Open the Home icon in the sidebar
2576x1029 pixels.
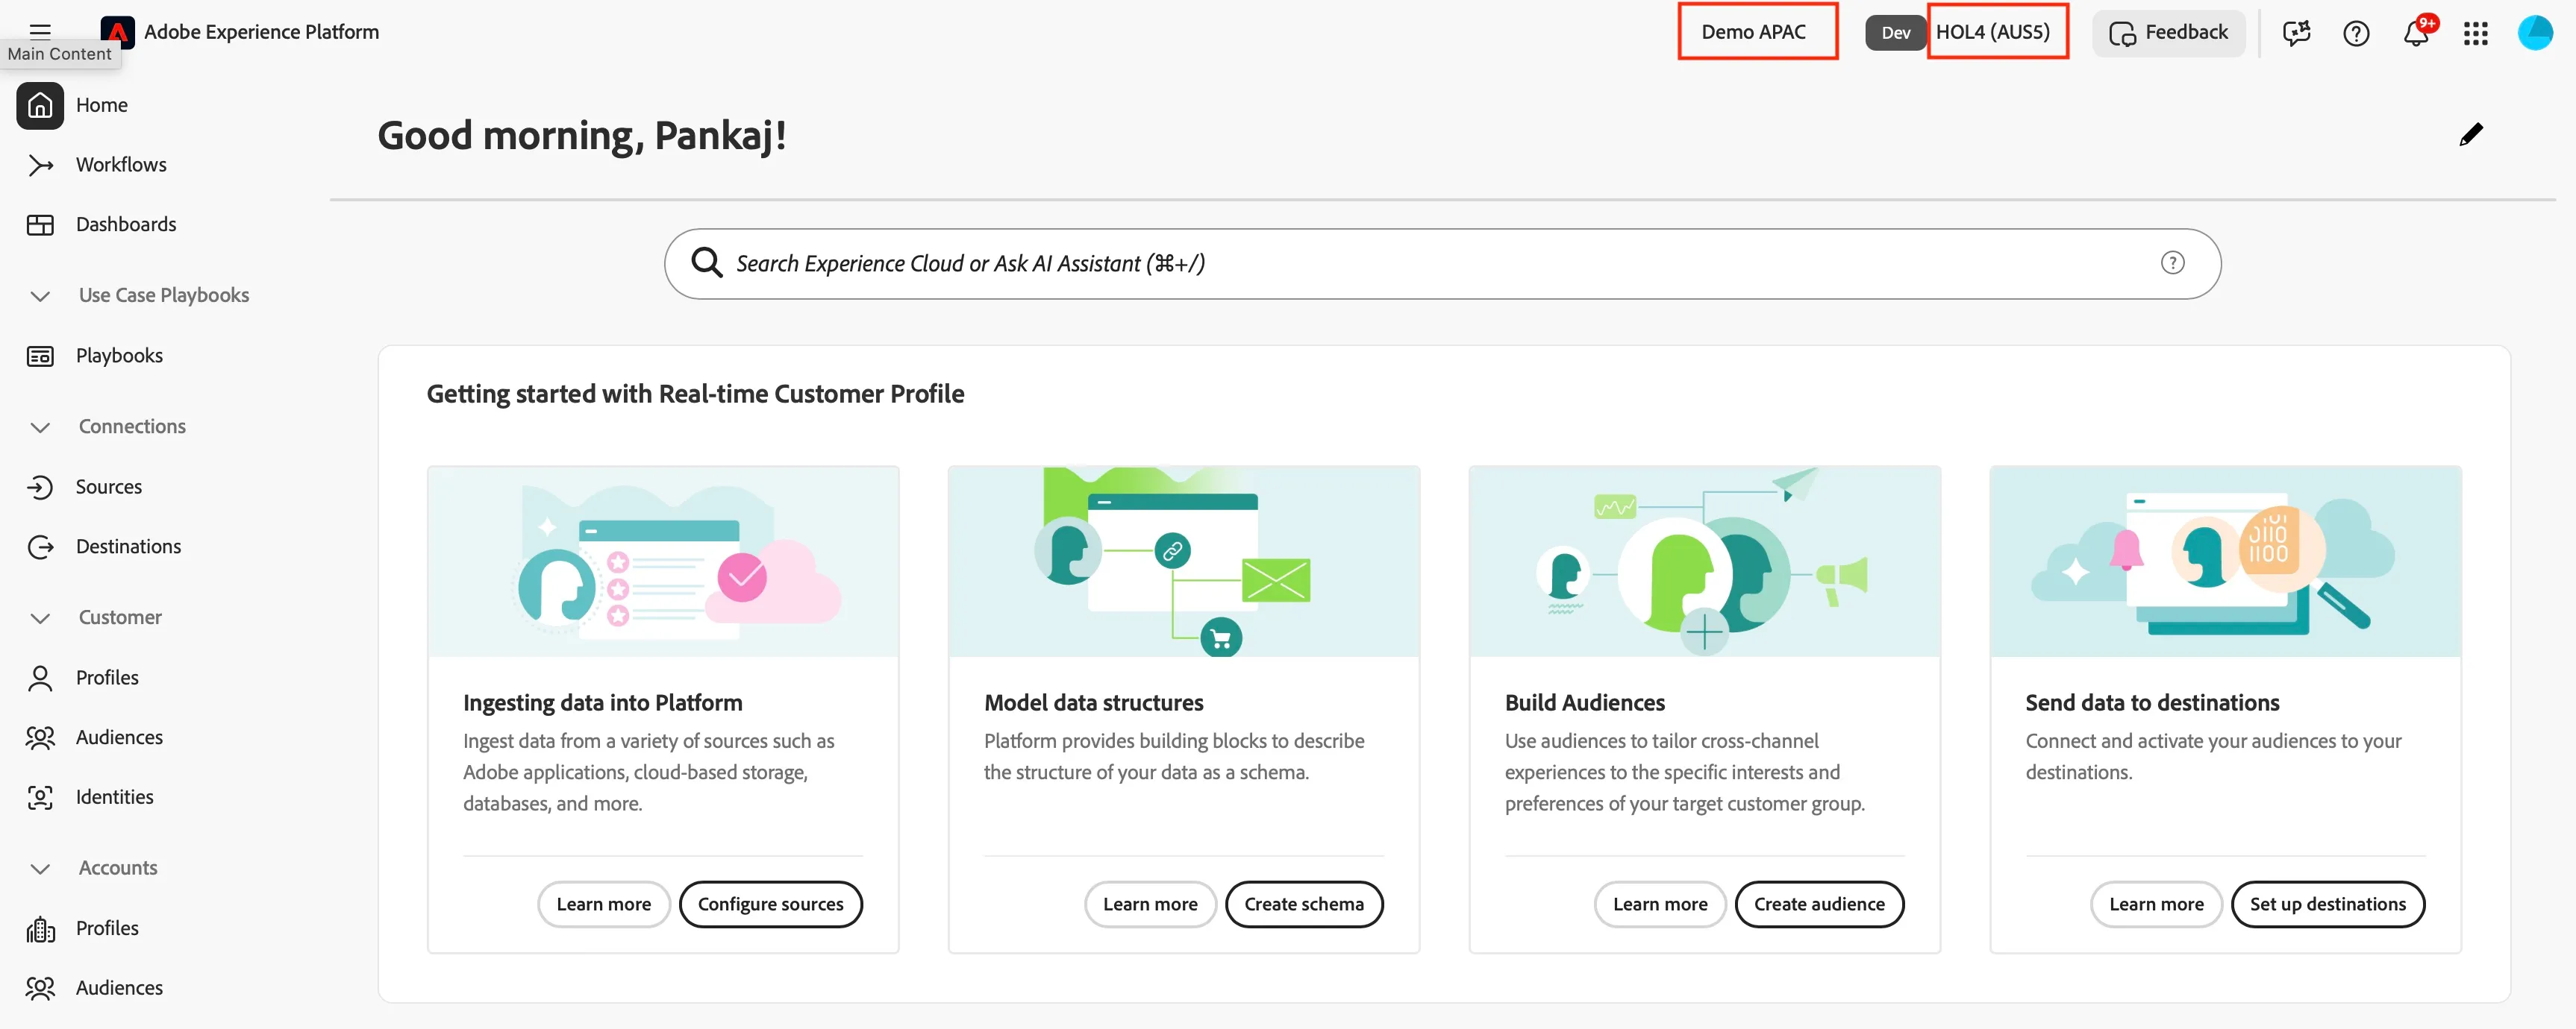tap(40, 105)
